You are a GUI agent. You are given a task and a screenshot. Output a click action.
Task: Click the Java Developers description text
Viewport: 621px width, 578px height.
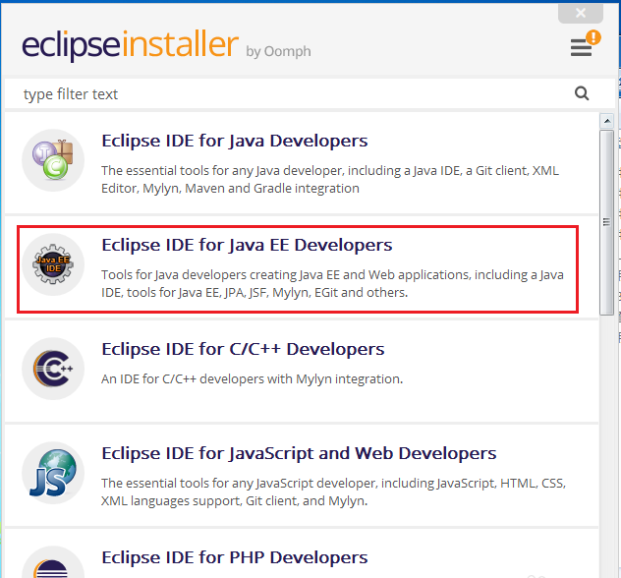[330, 179]
